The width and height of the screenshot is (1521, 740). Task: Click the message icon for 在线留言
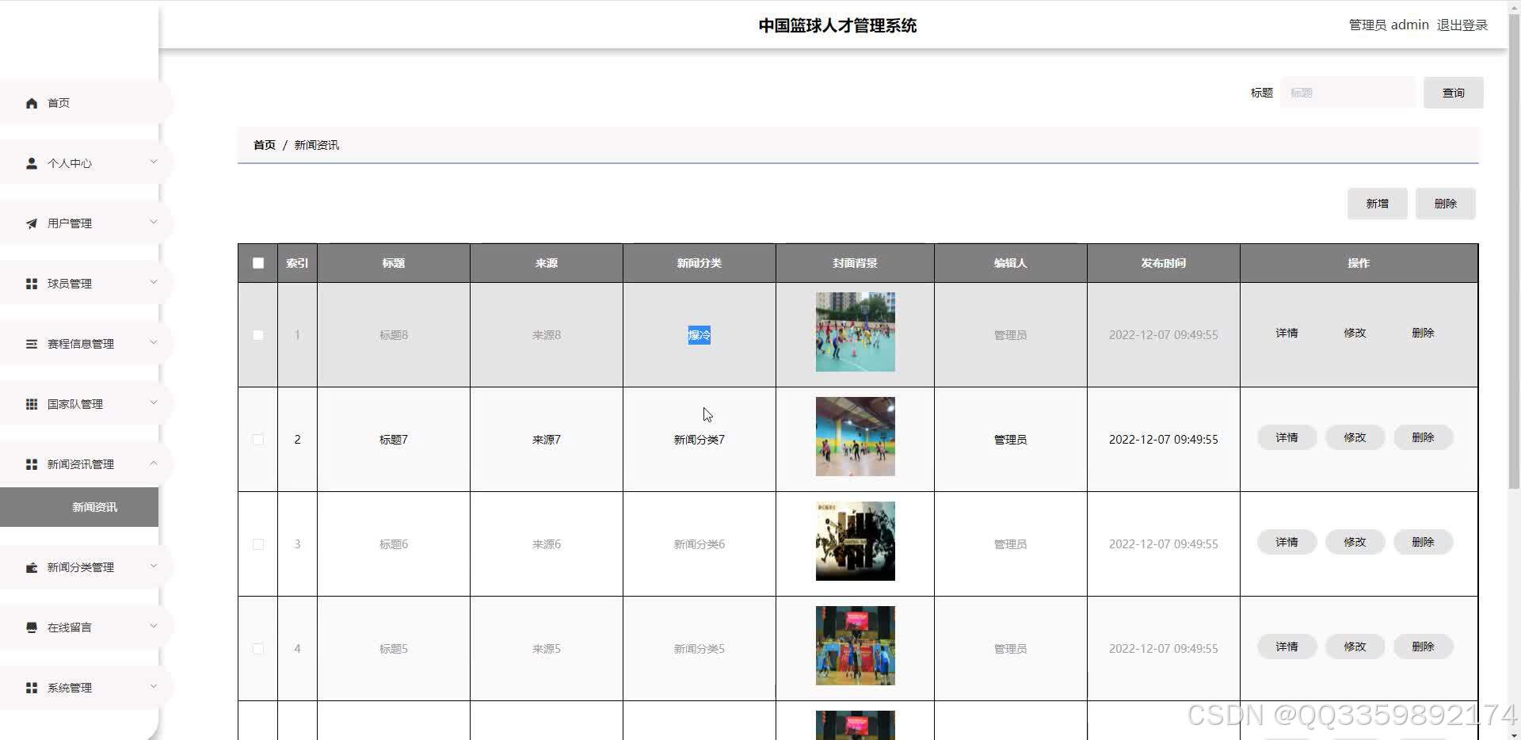(32, 627)
